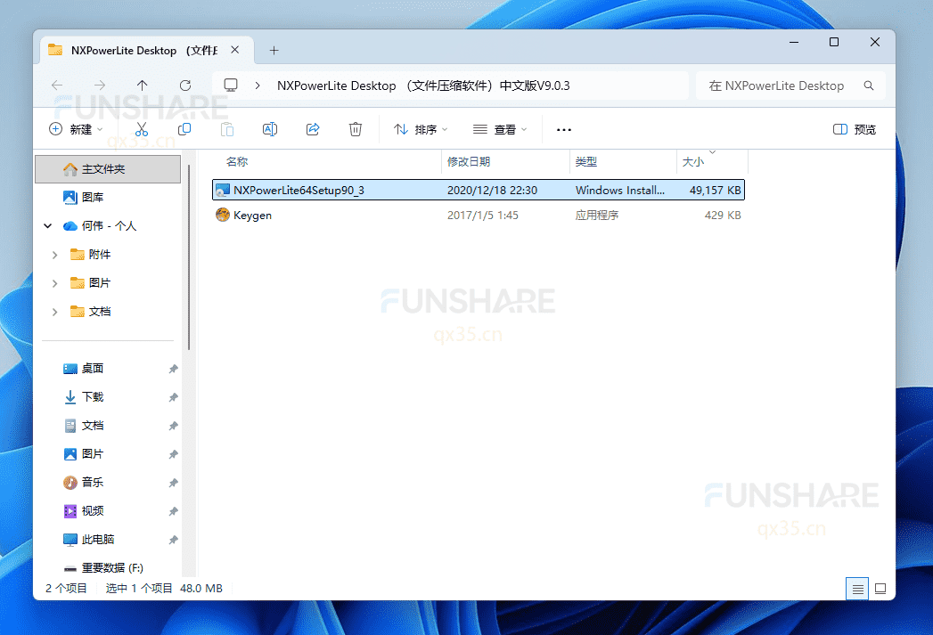933x635 pixels.
Task: Unpin 下载 using its pin icon
Action: point(173,397)
